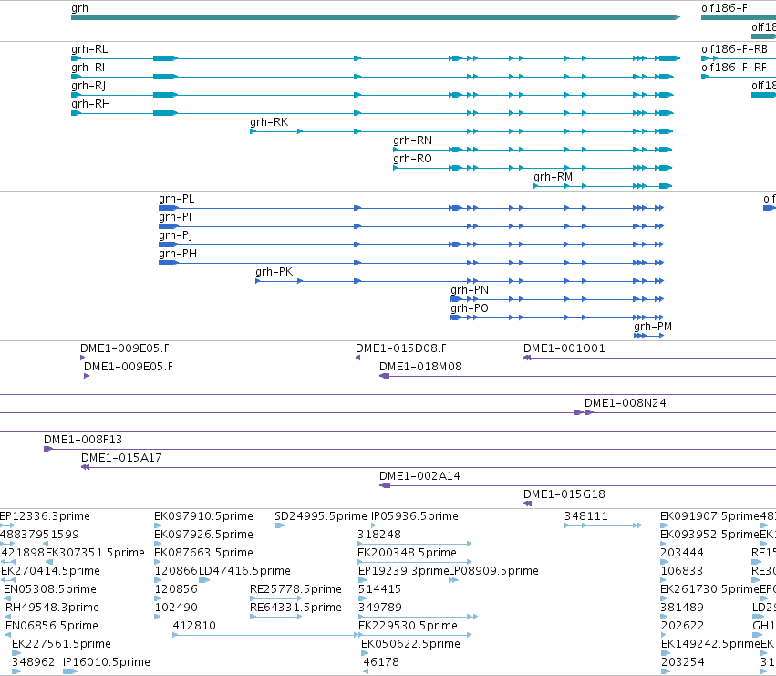Screen dimensions: 776x676
Task: Select the RE64331.5prime EST label
Action: pyautogui.click(x=296, y=608)
